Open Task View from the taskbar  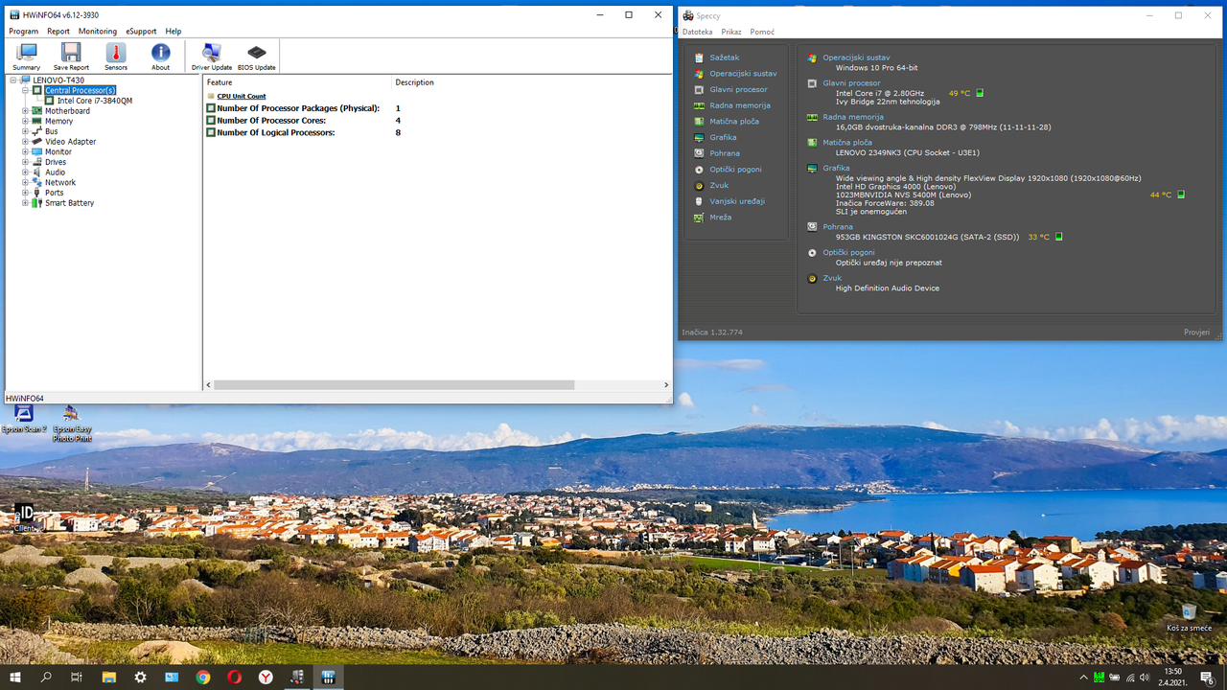77,677
